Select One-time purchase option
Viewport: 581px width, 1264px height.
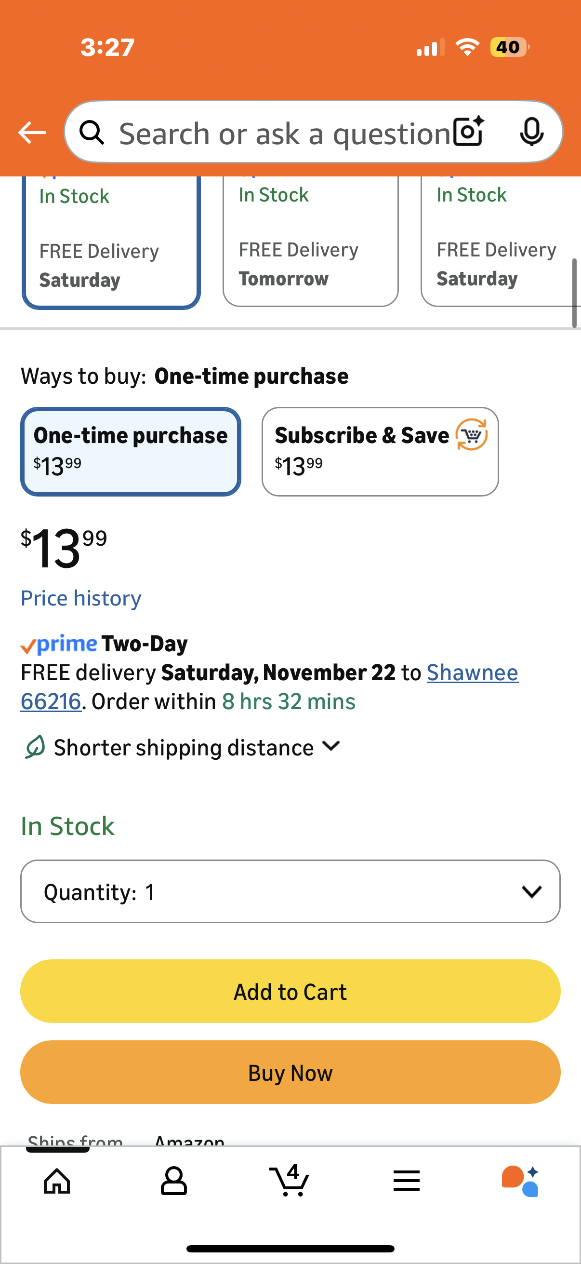click(131, 451)
